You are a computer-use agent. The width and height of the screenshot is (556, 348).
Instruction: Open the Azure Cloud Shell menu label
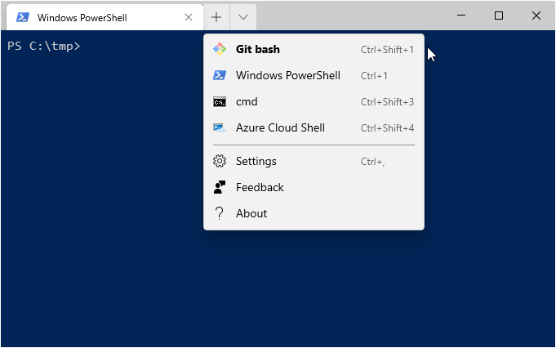[x=280, y=128]
